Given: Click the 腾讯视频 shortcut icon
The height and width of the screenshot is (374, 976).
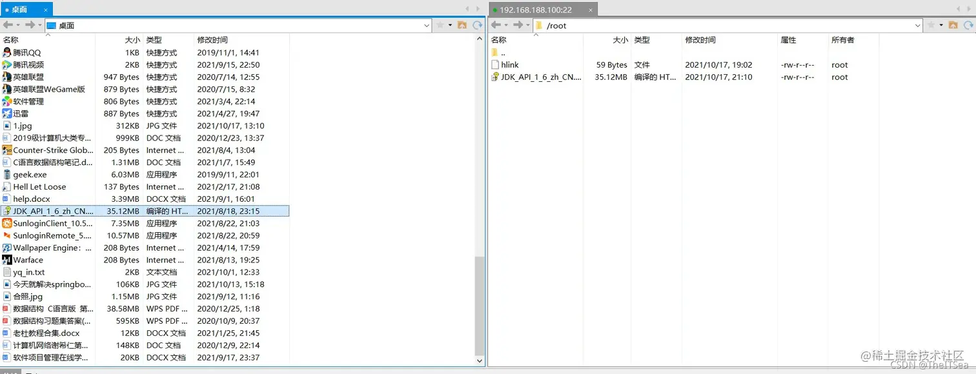Looking at the screenshot, I should click(x=7, y=65).
